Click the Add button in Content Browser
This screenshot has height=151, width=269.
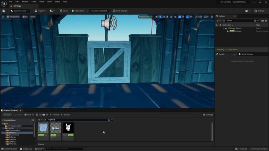pyautogui.click(x=8, y=115)
